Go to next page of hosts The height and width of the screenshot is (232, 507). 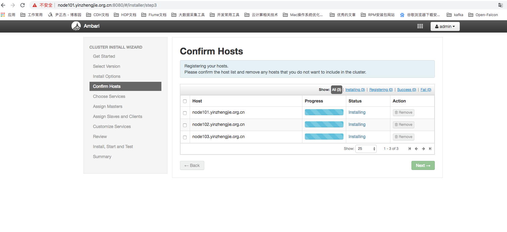pos(423,149)
